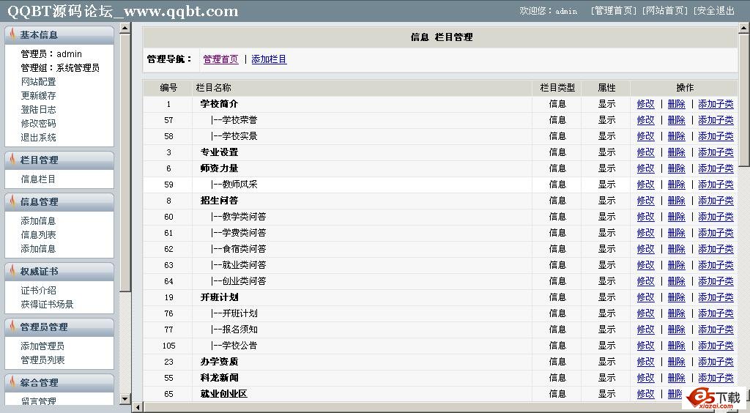Open 添加管理员 in the sidebar
Screen dimensions: 750x413
pyautogui.click(x=42, y=346)
